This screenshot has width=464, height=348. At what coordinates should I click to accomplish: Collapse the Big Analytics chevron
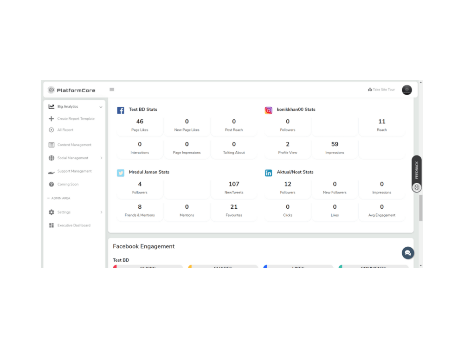point(101,107)
